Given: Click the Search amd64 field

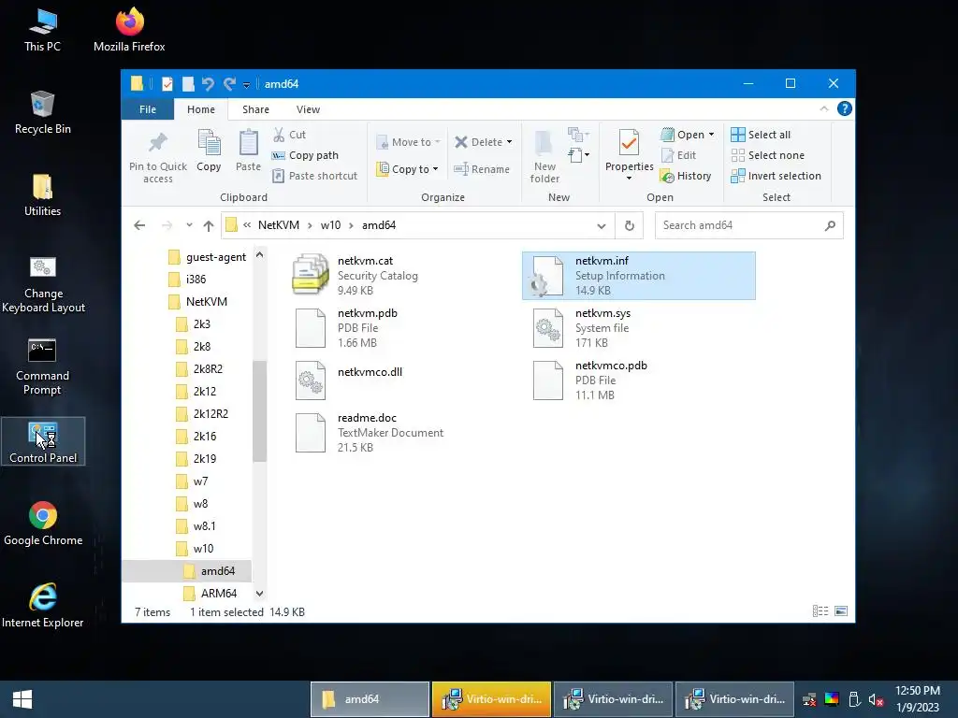Looking at the screenshot, I should click(x=748, y=225).
